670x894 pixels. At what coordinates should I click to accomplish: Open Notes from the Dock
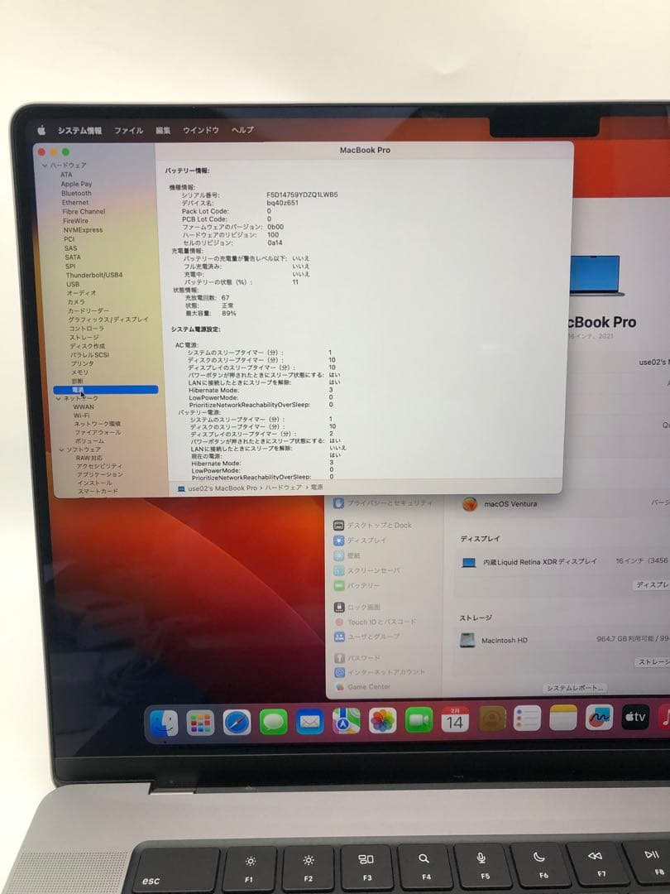pyautogui.click(x=563, y=719)
